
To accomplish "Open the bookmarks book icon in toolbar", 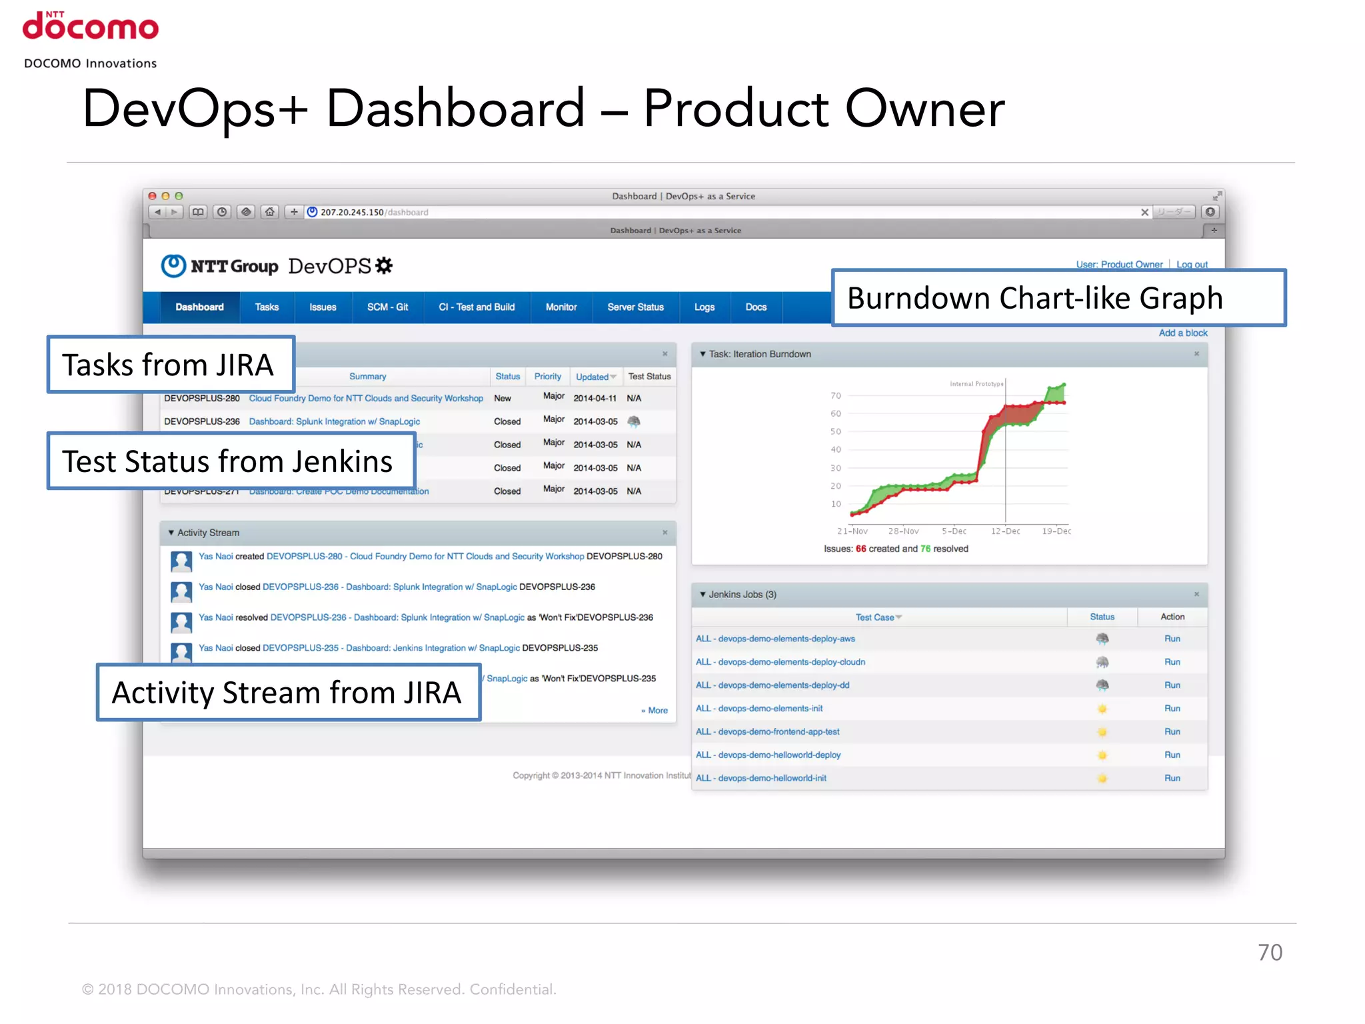I will (198, 212).
